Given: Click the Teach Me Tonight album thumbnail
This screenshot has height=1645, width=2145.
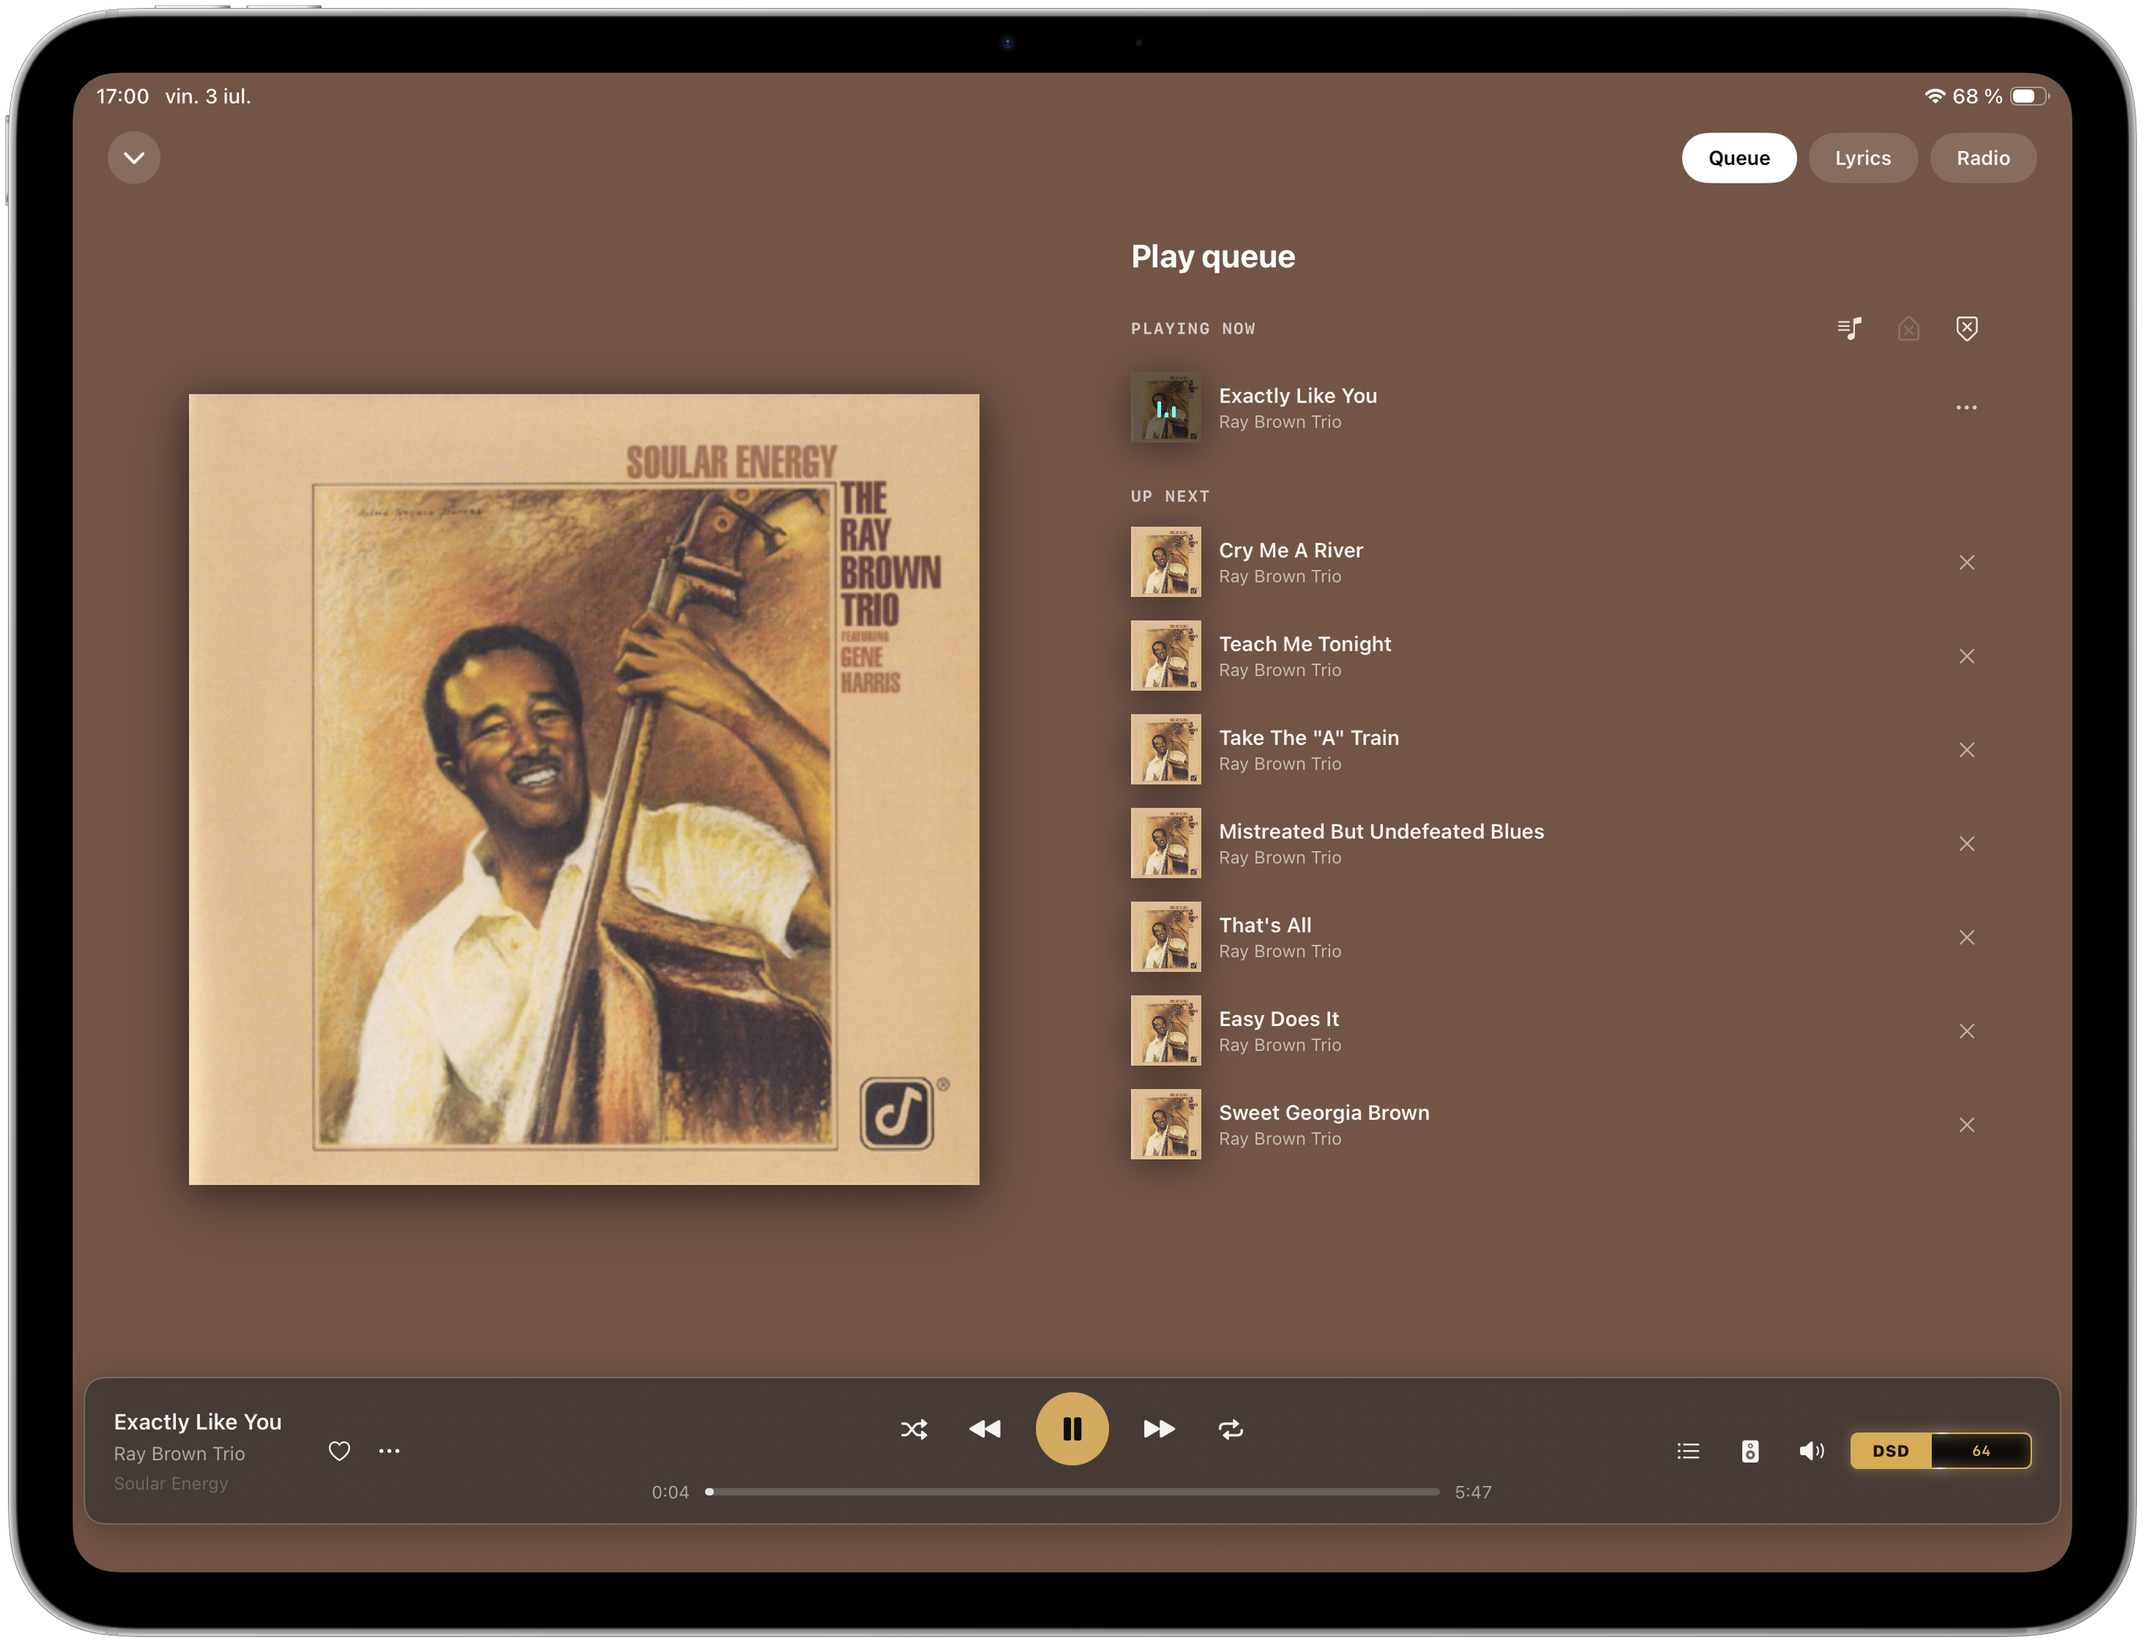Looking at the screenshot, I should click(x=1165, y=656).
